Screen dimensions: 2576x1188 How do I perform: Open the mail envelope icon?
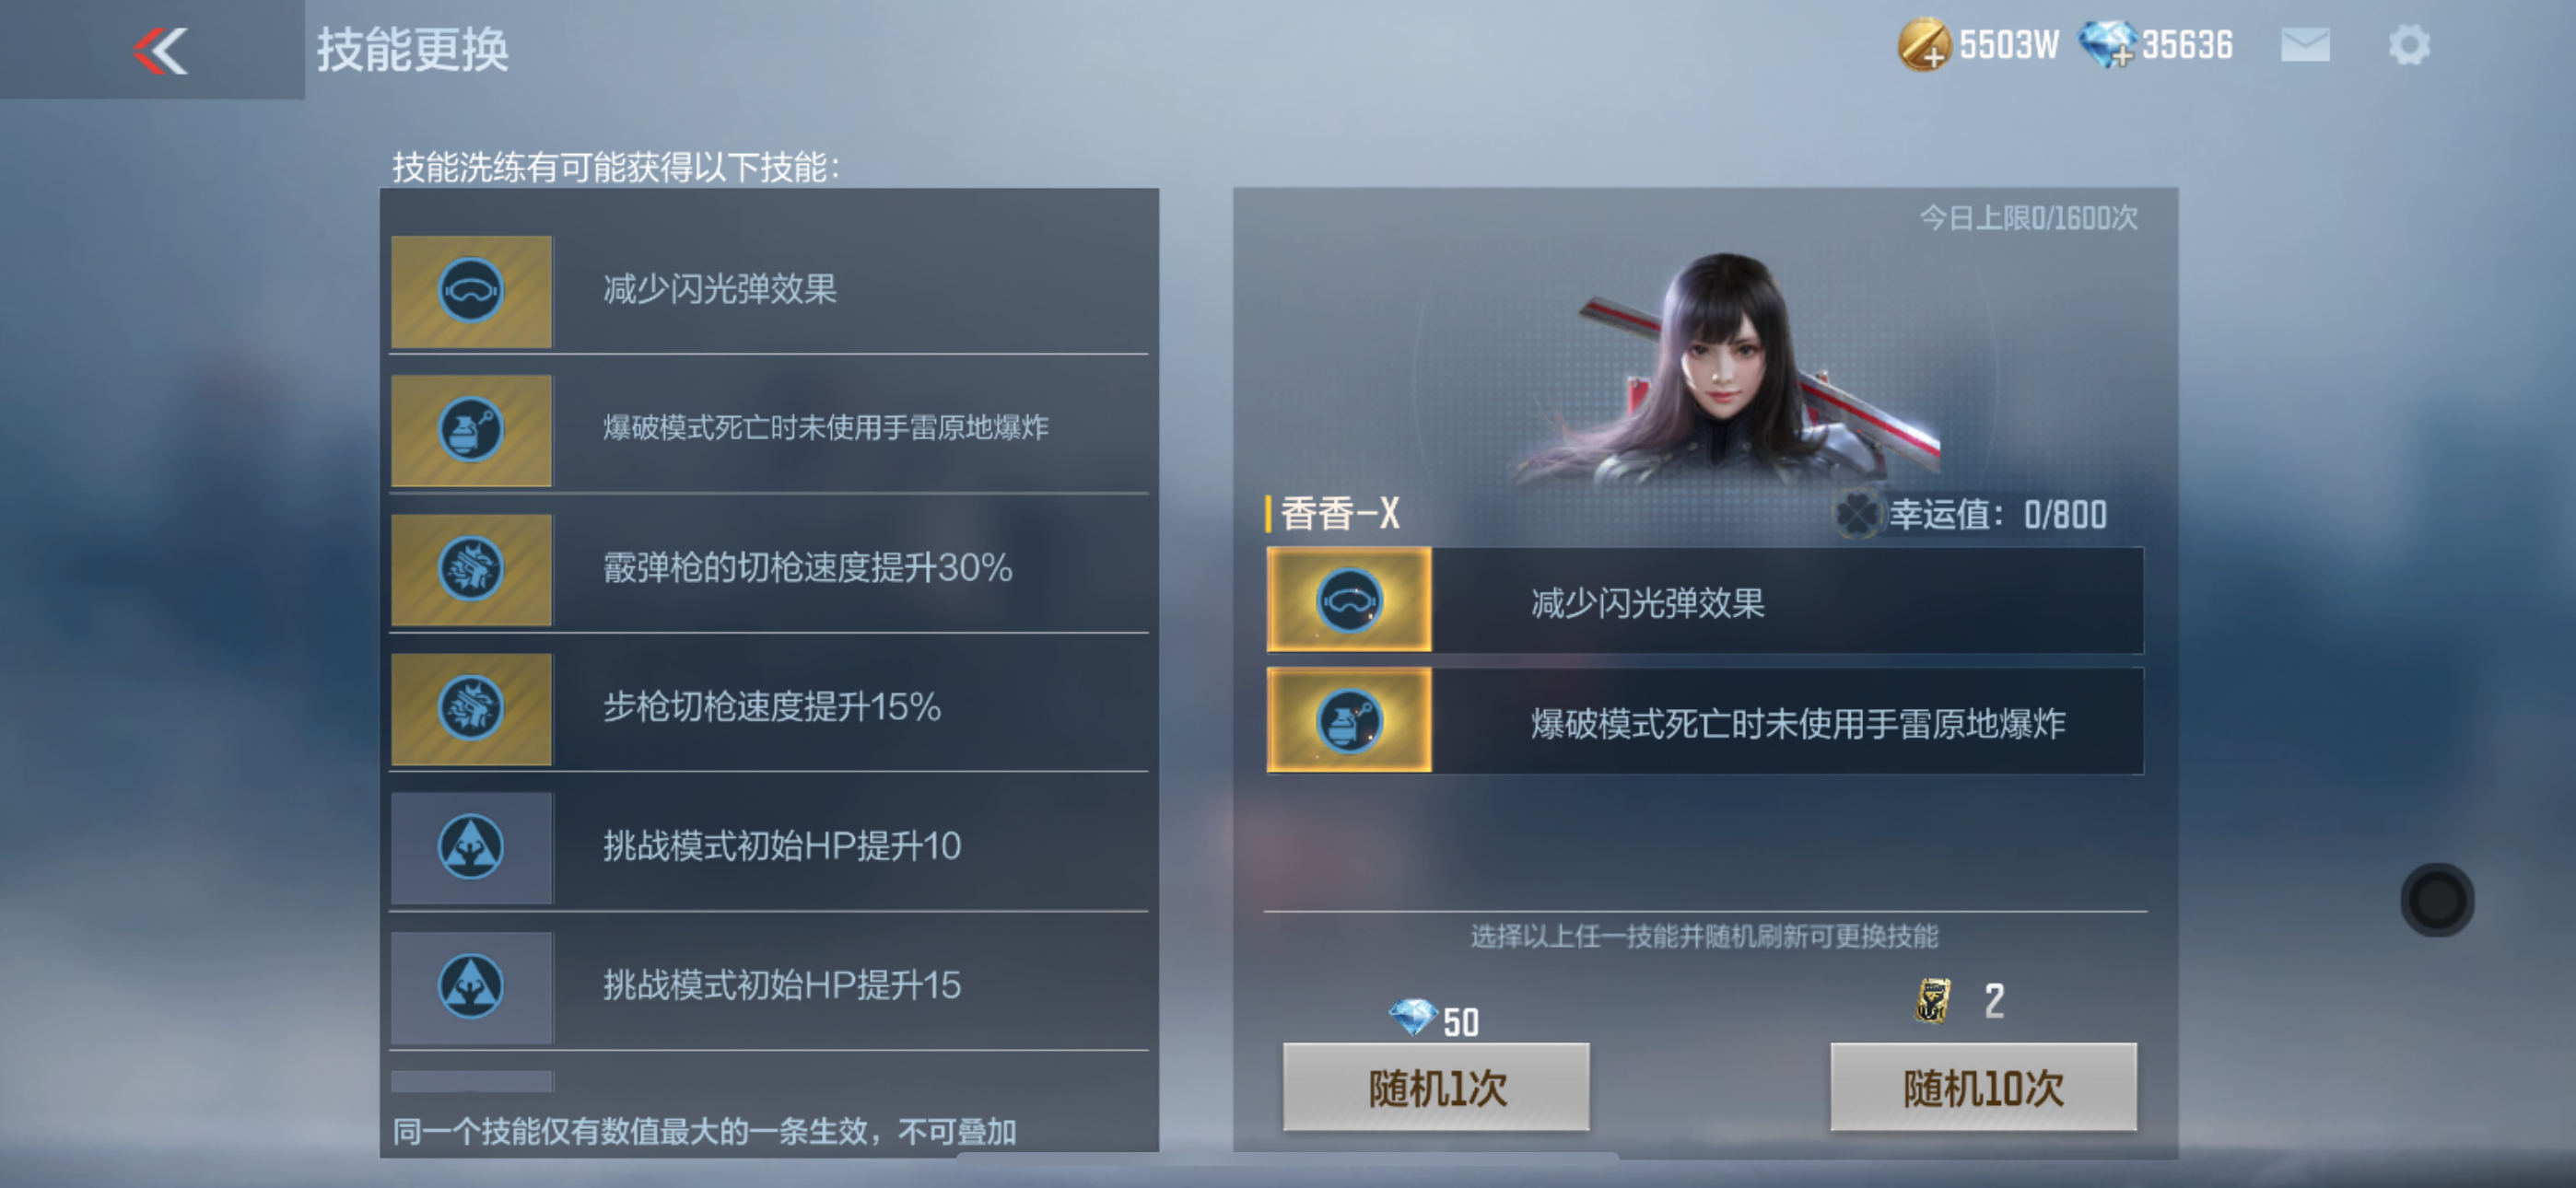coord(2305,45)
